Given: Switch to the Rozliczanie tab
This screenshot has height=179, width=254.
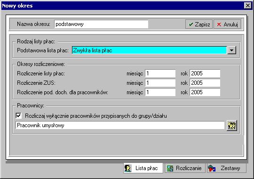Looking at the screenshot, I should click(x=185, y=168).
